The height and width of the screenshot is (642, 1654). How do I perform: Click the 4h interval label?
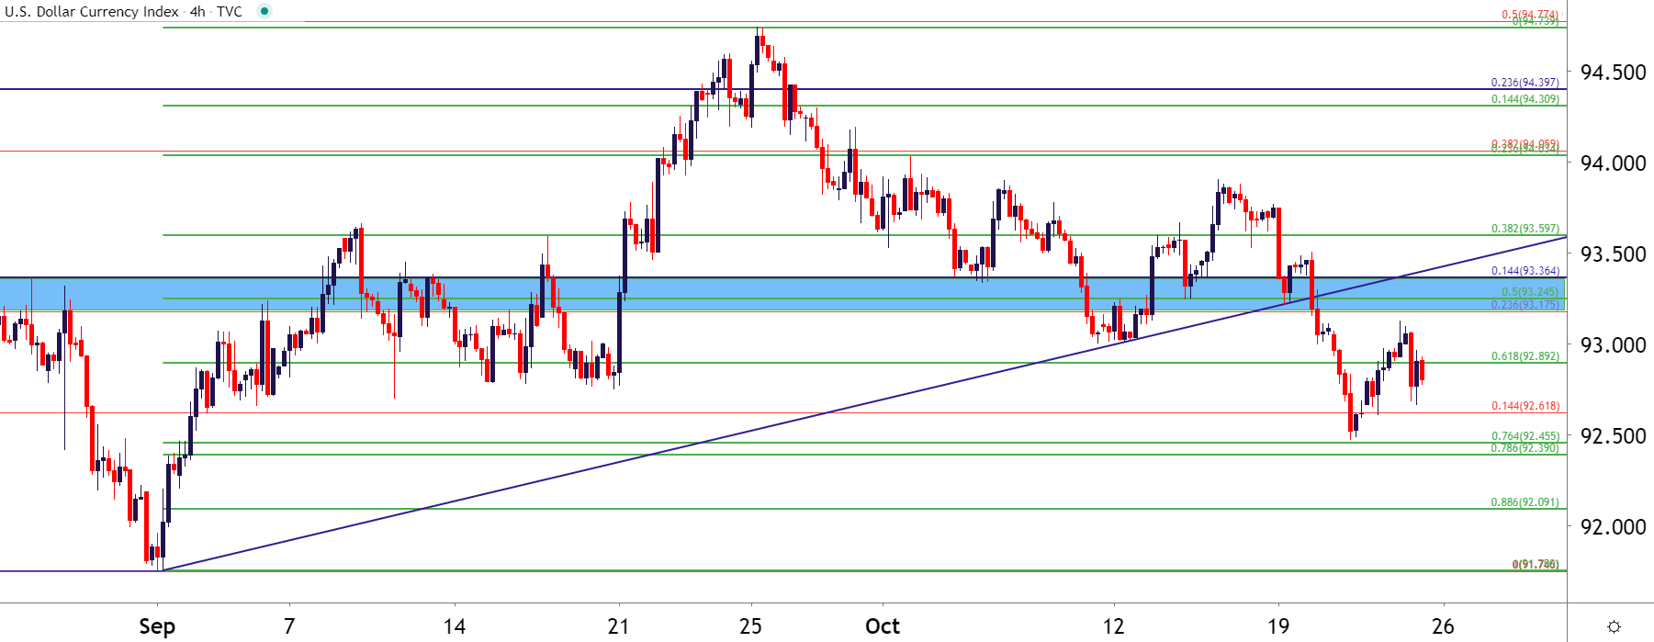coord(197,12)
